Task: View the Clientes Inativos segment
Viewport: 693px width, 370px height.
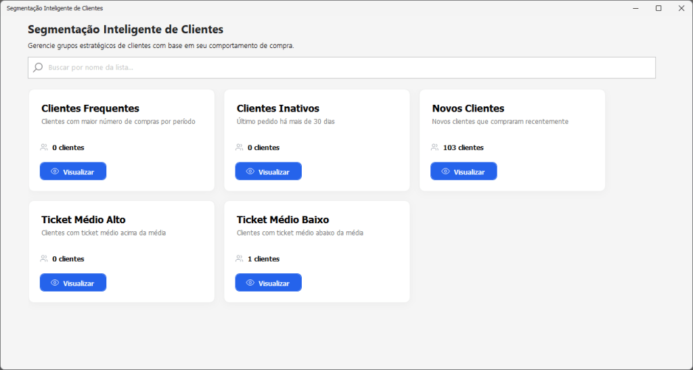Action: tap(268, 172)
